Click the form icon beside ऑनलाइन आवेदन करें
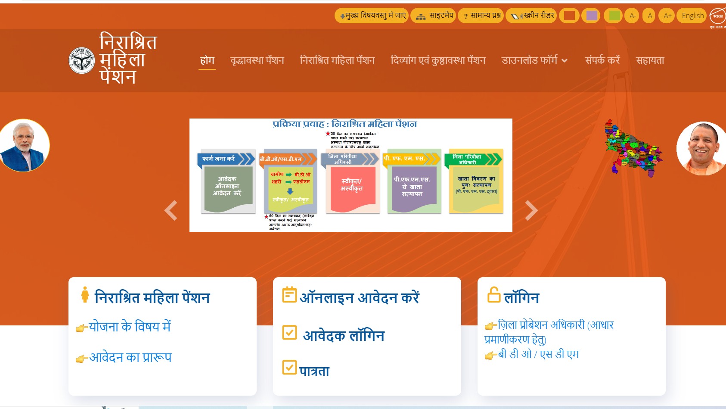726x409 pixels. pyautogui.click(x=289, y=294)
